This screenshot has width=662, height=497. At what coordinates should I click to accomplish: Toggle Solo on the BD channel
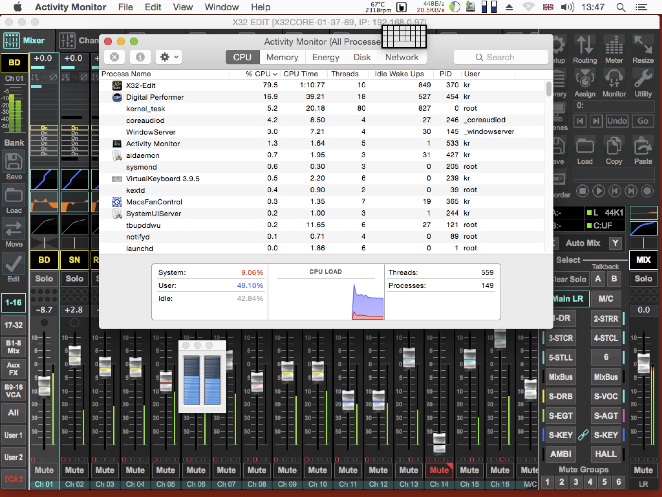pos(44,279)
